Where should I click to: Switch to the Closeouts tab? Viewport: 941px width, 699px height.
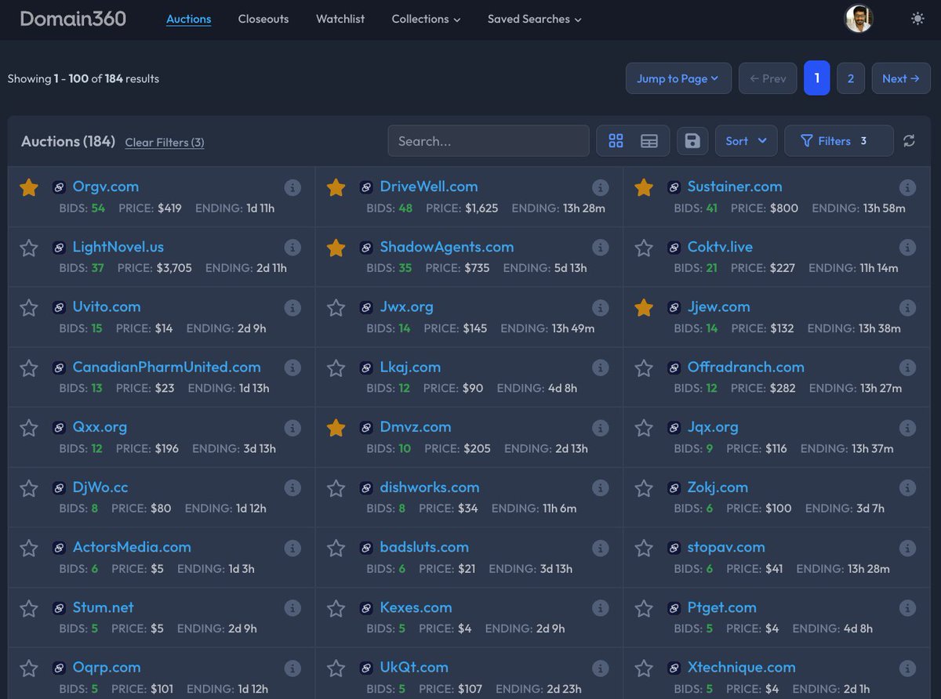pyautogui.click(x=263, y=20)
